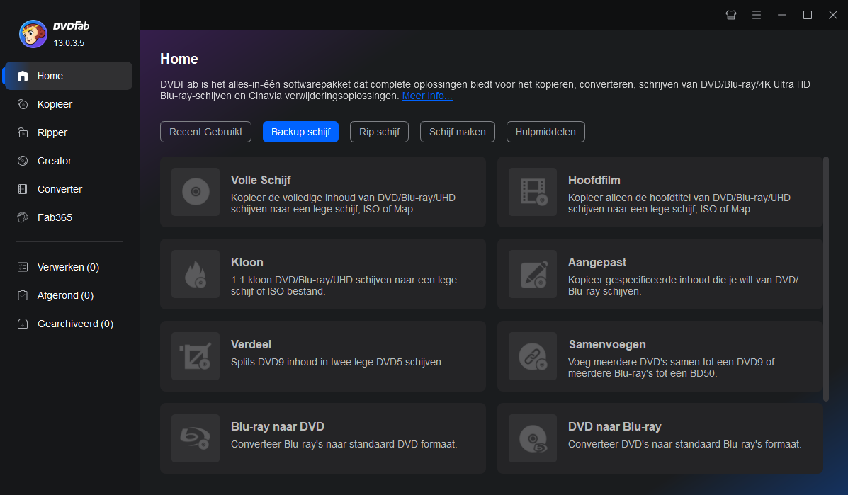
Task: Choose the Volle Schijf title text
Action: pos(261,180)
